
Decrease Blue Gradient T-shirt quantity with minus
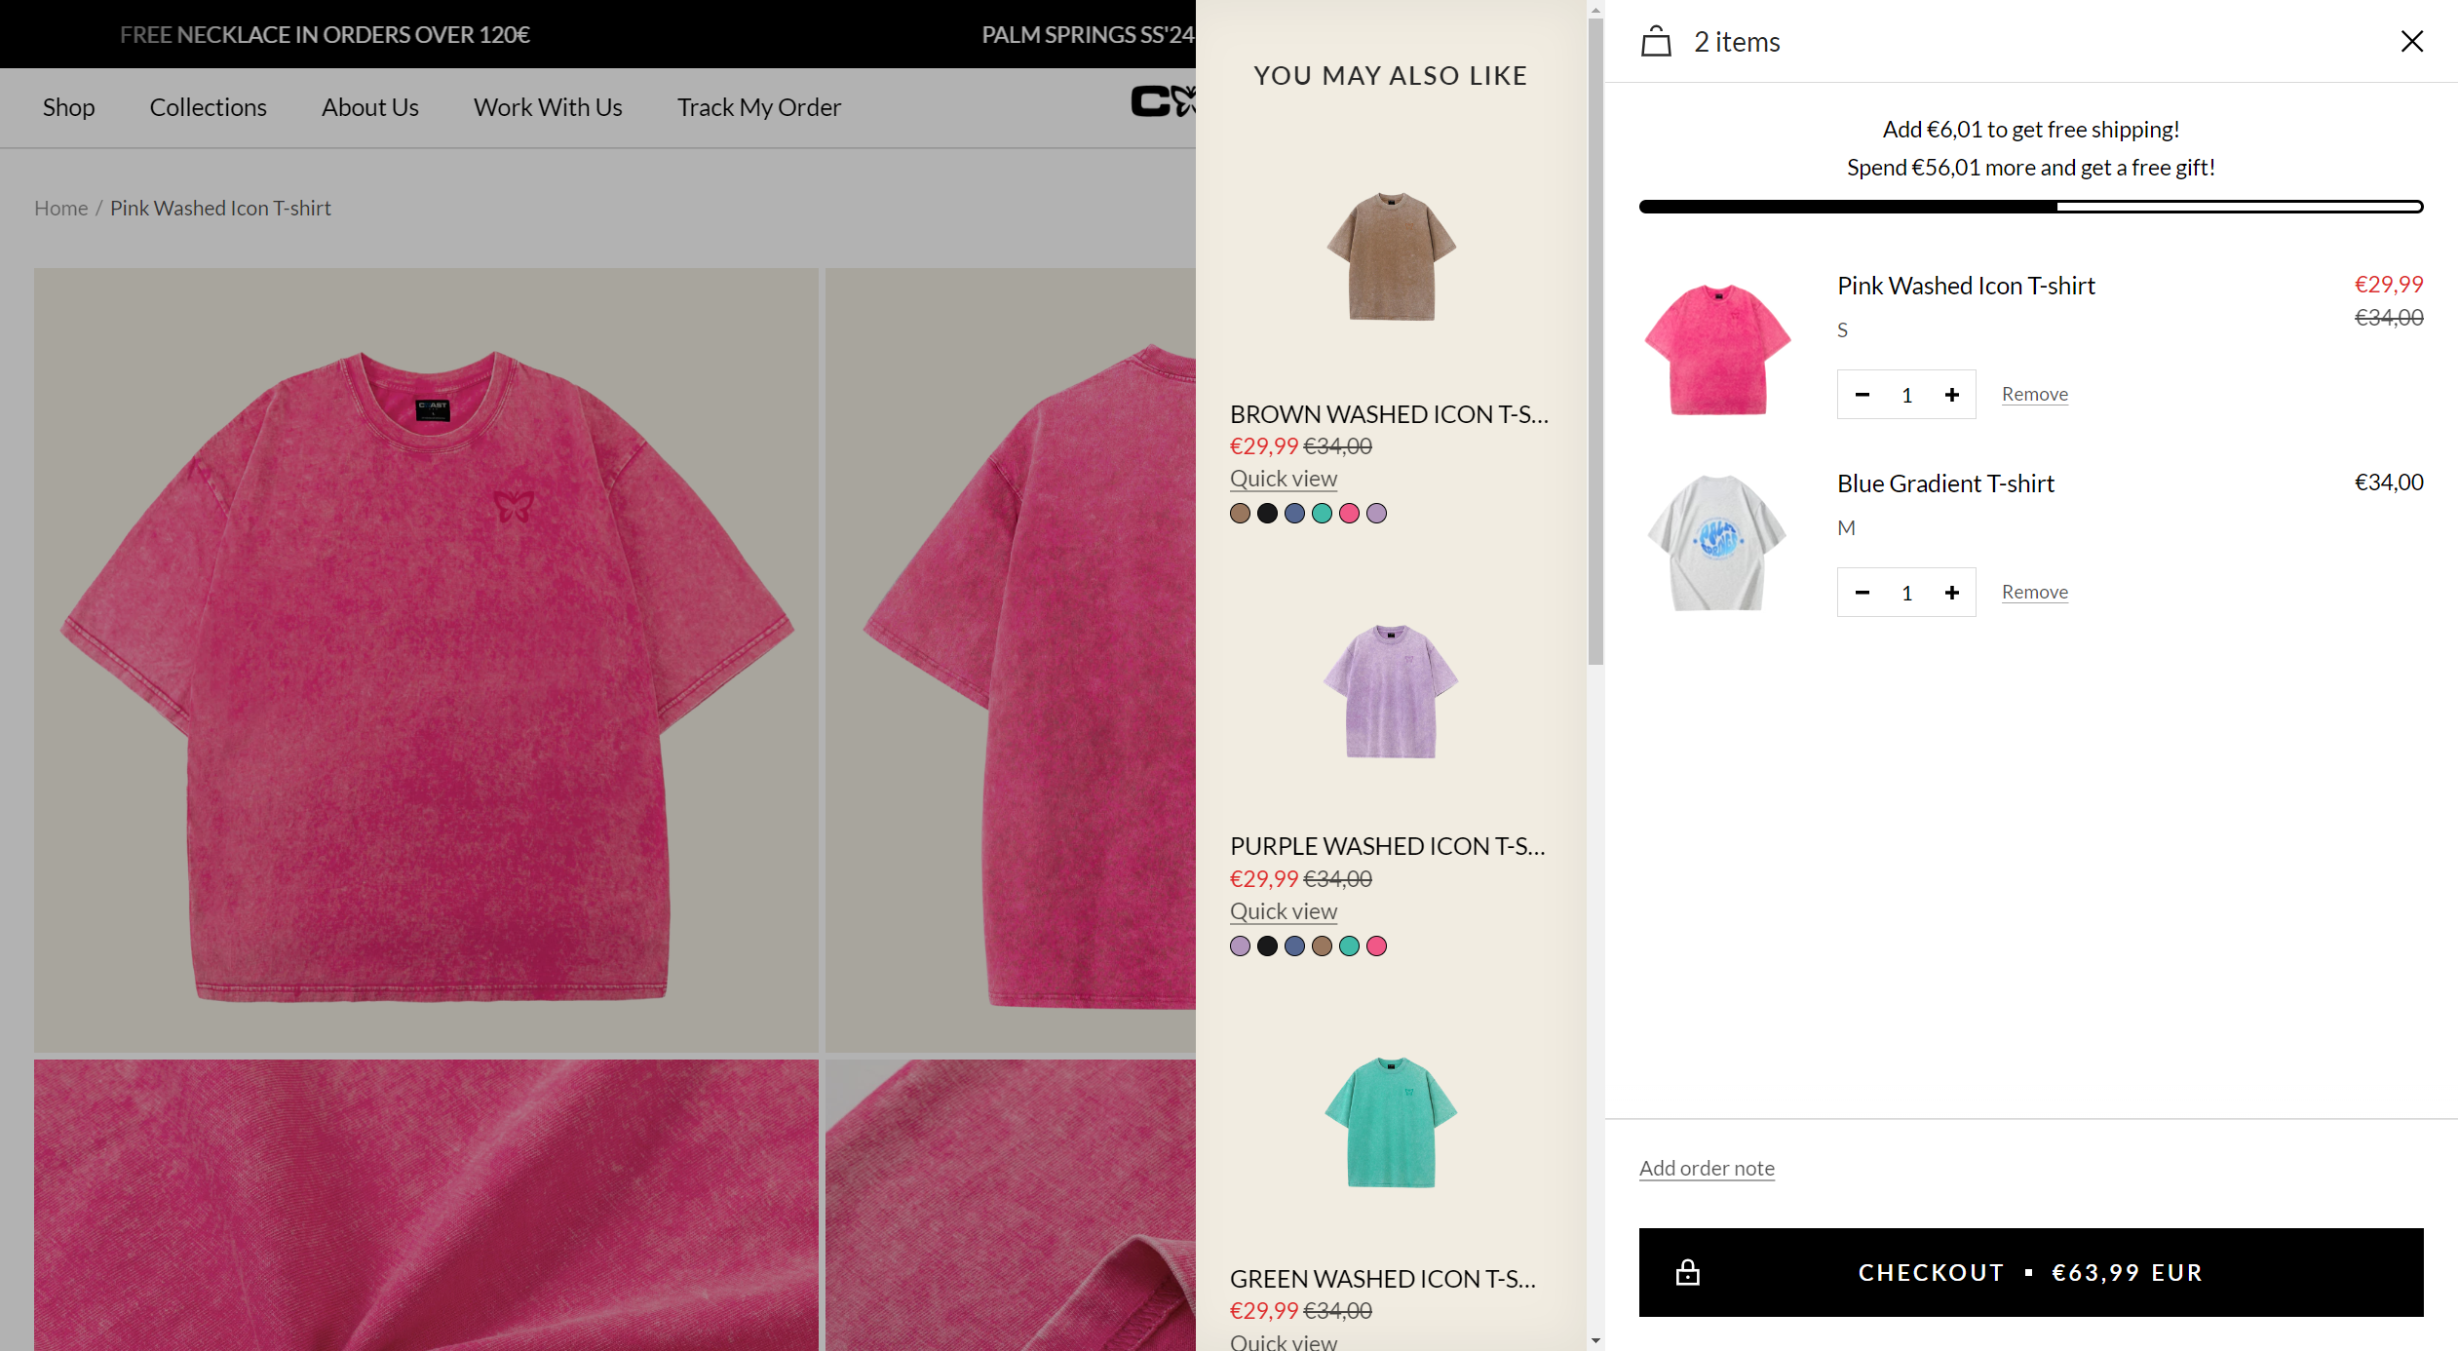[1862, 593]
